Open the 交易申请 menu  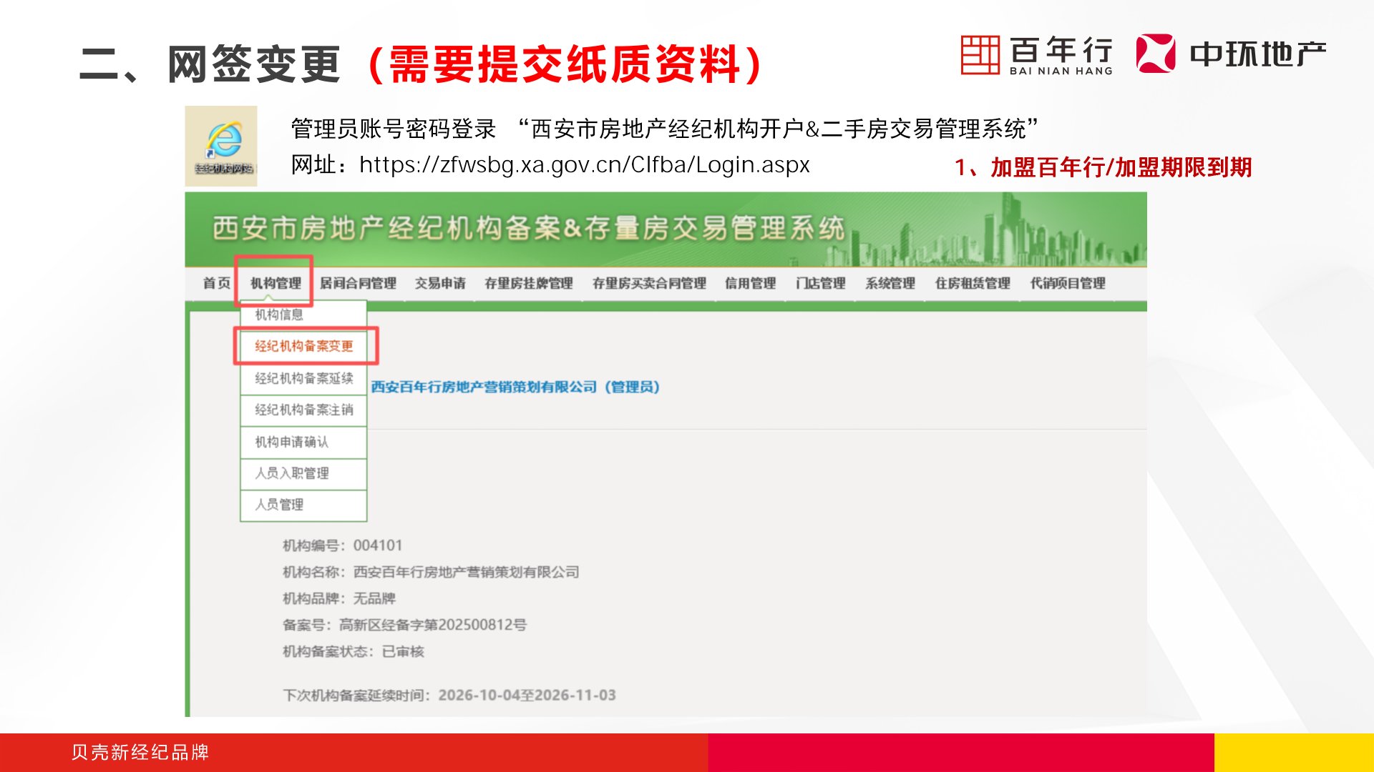click(440, 283)
